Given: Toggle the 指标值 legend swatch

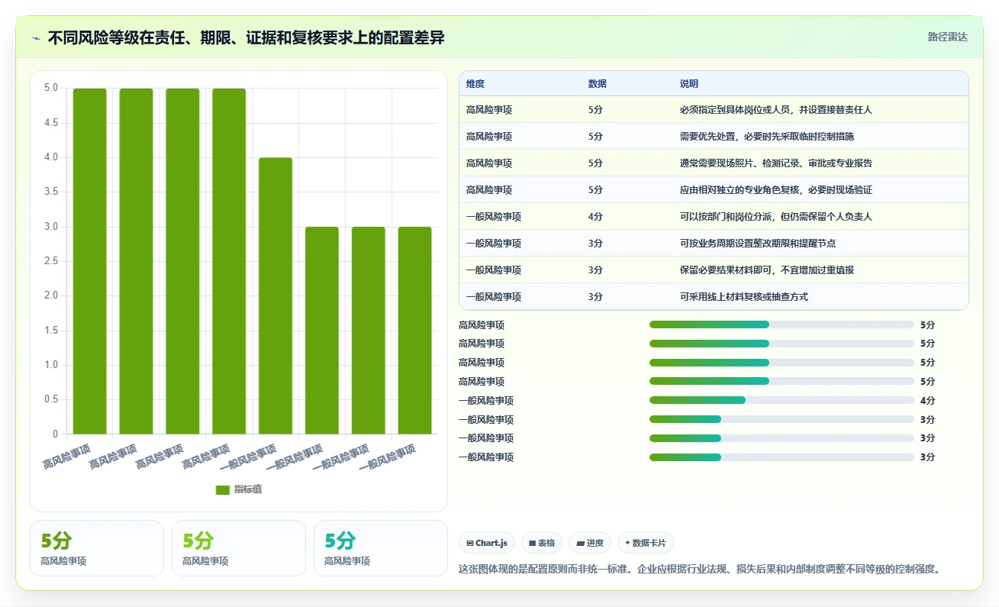Looking at the screenshot, I should click(x=222, y=489).
